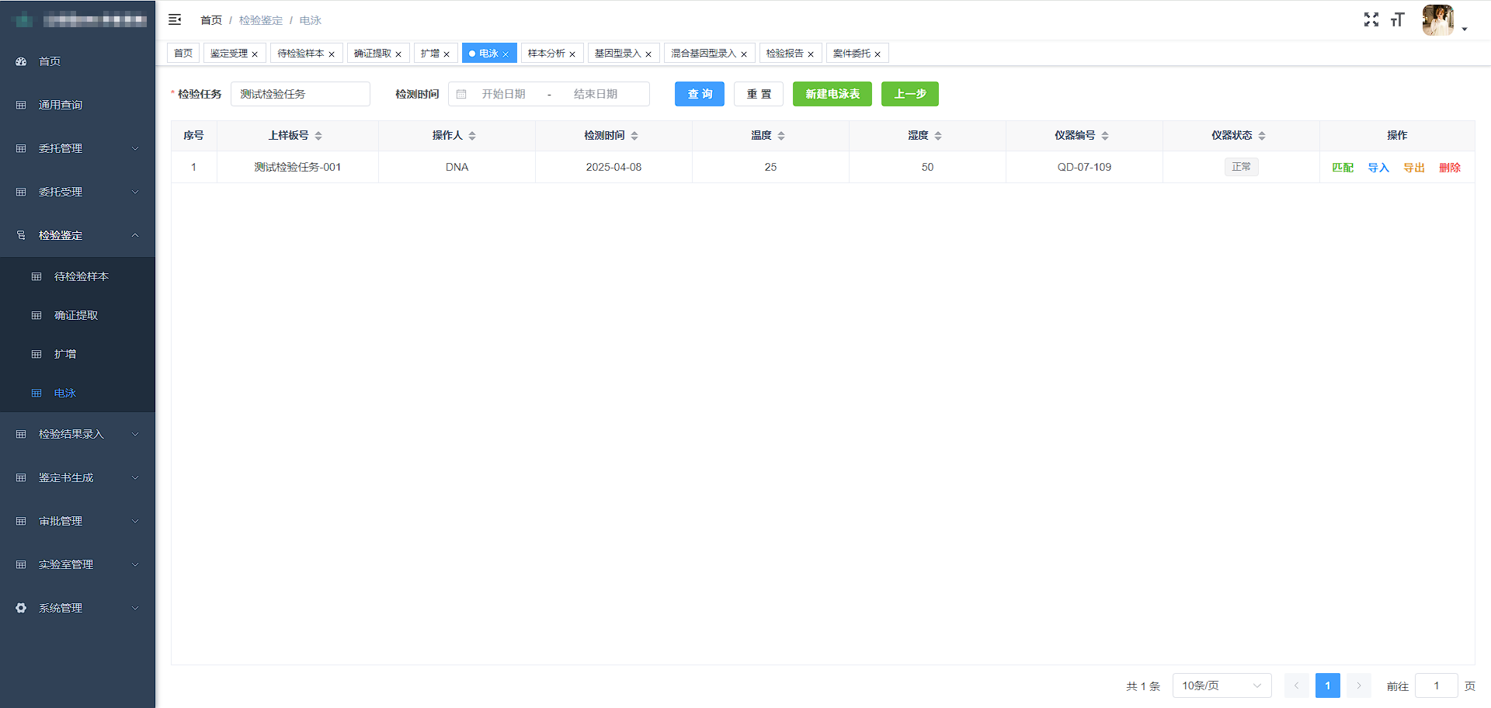Click the calendar icon in date range
This screenshot has height=708, width=1491.
pyautogui.click(x=461, y=94)
